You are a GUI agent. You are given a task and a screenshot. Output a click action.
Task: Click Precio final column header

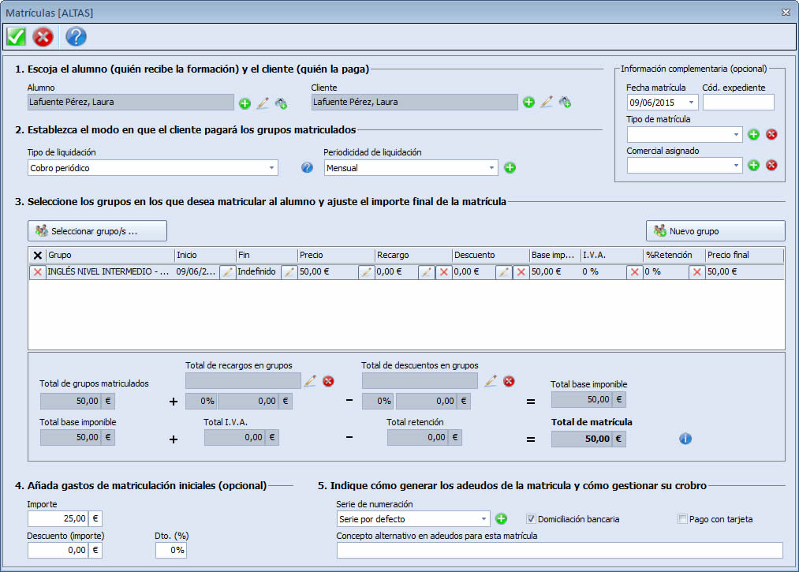coord(745,255)
